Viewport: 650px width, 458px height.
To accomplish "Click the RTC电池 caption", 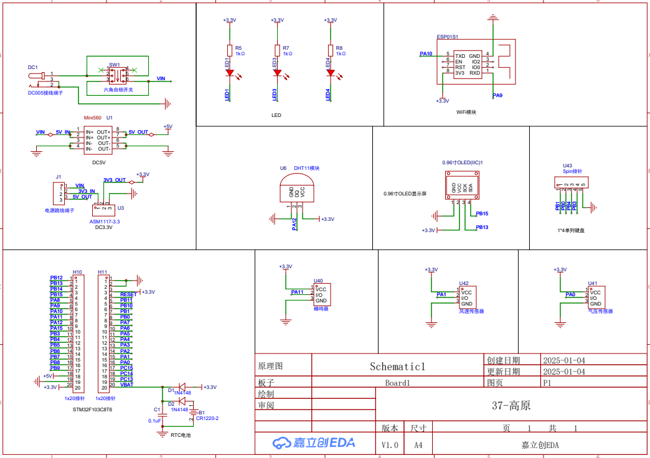I will click(181, 435).
